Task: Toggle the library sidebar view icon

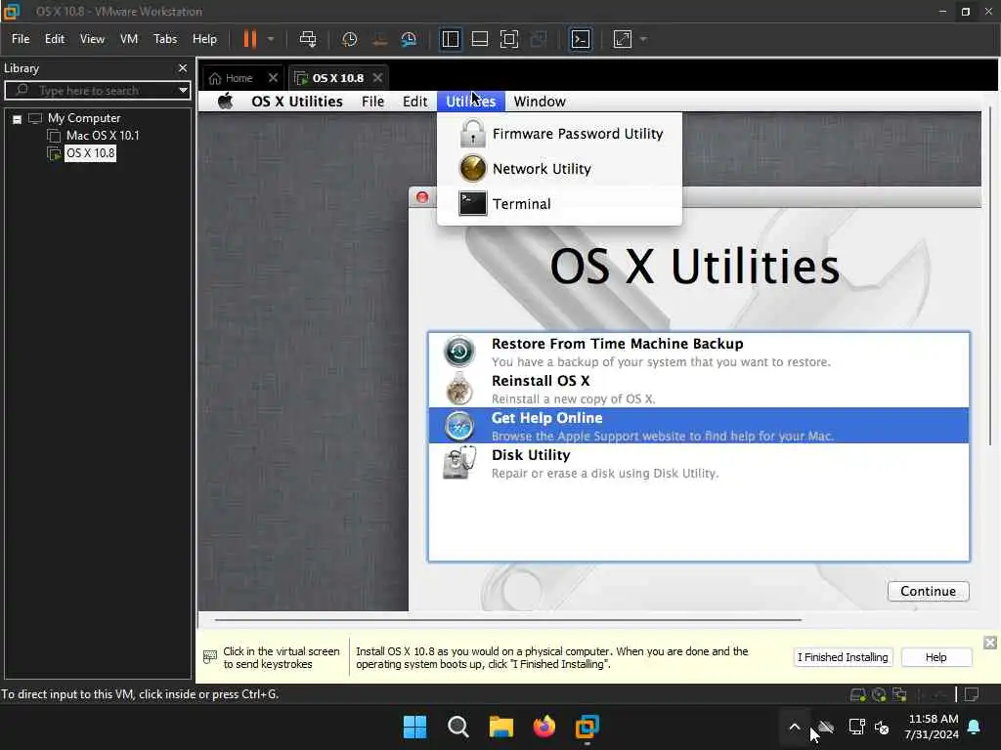Action: click(x=450, y=39)
